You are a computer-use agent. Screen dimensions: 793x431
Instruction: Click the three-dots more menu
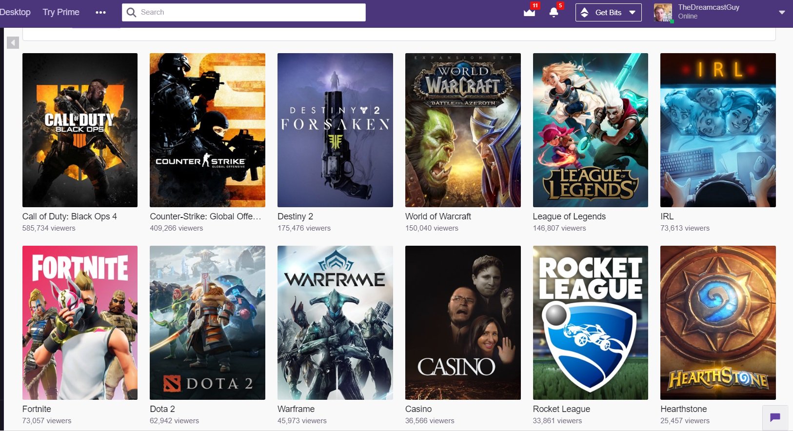101,13
